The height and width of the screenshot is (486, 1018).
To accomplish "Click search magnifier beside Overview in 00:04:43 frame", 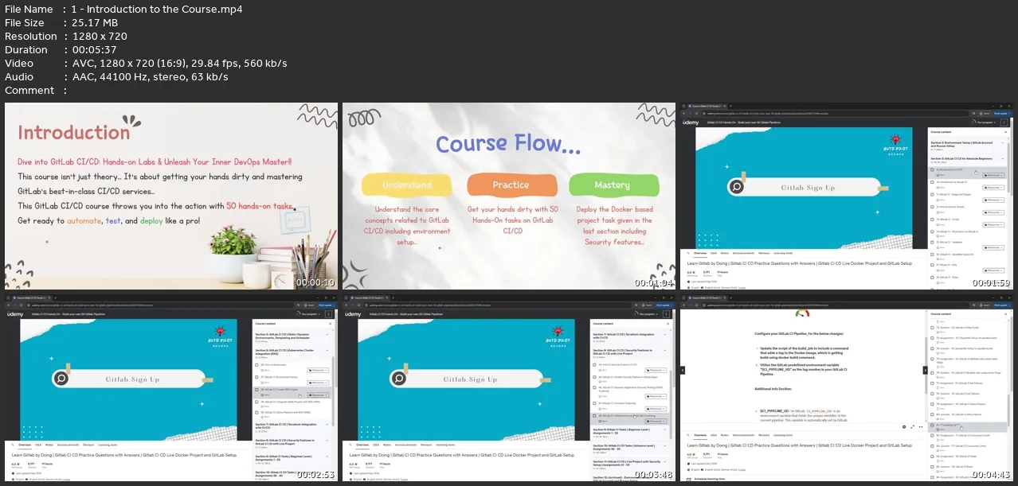I will pos(688,435).
